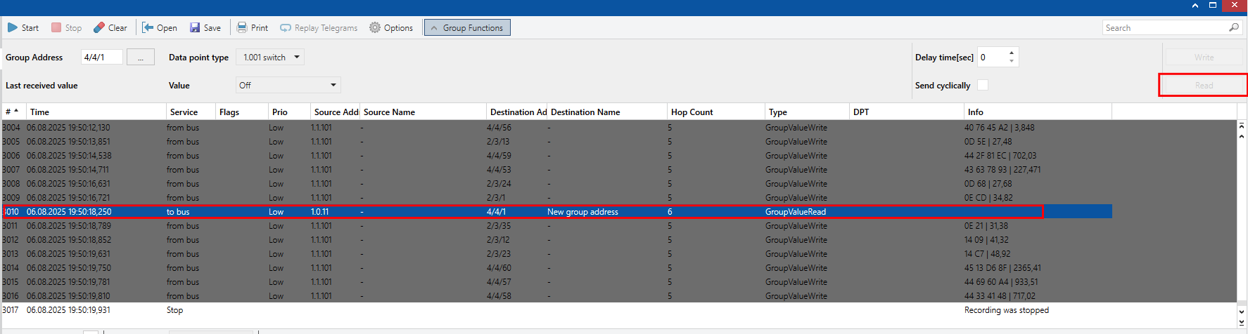
Task: Open the Value dropdown showing Off
Action: 333,86
